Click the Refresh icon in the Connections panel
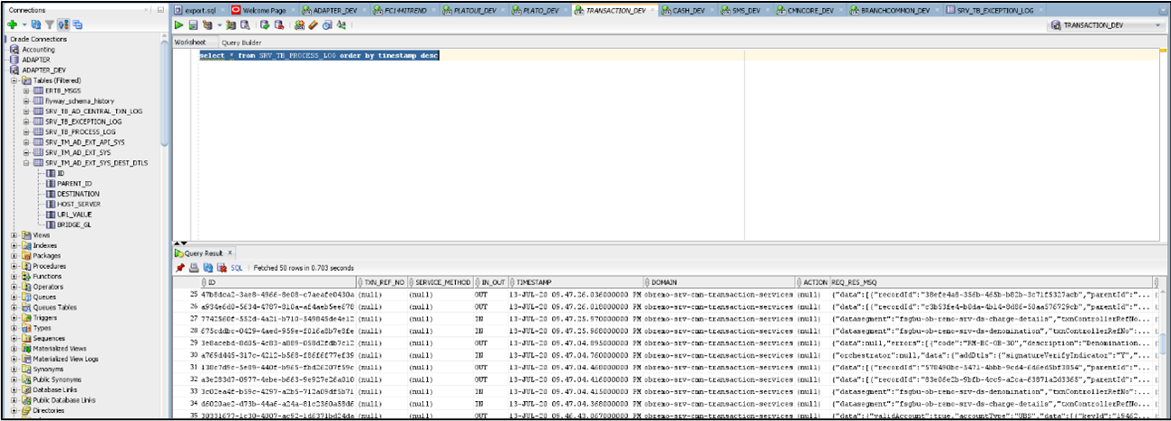This screenshot has height=421, width=1171. (x=36, y=24)
